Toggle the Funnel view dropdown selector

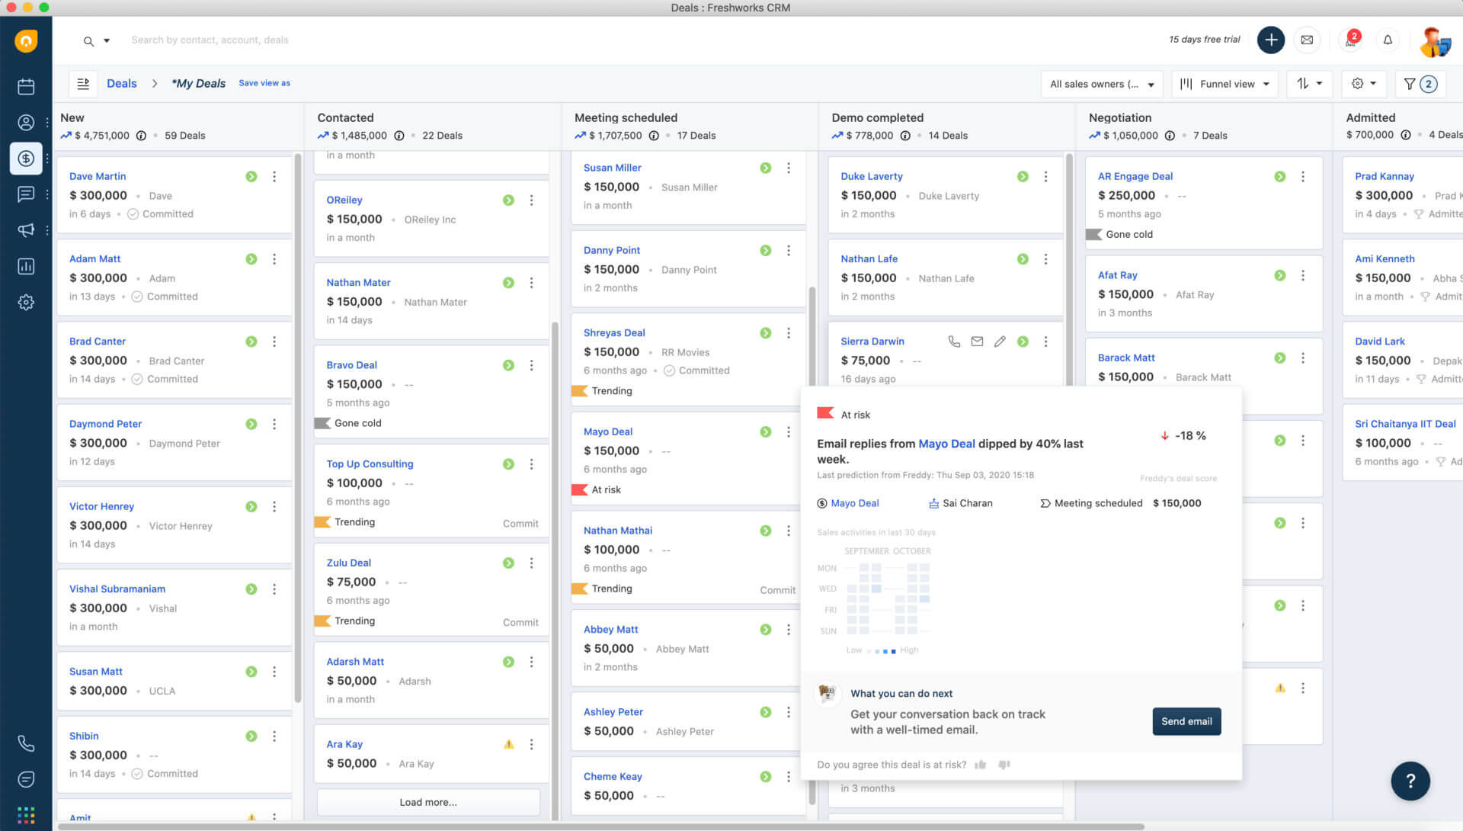coord(1226,83)
